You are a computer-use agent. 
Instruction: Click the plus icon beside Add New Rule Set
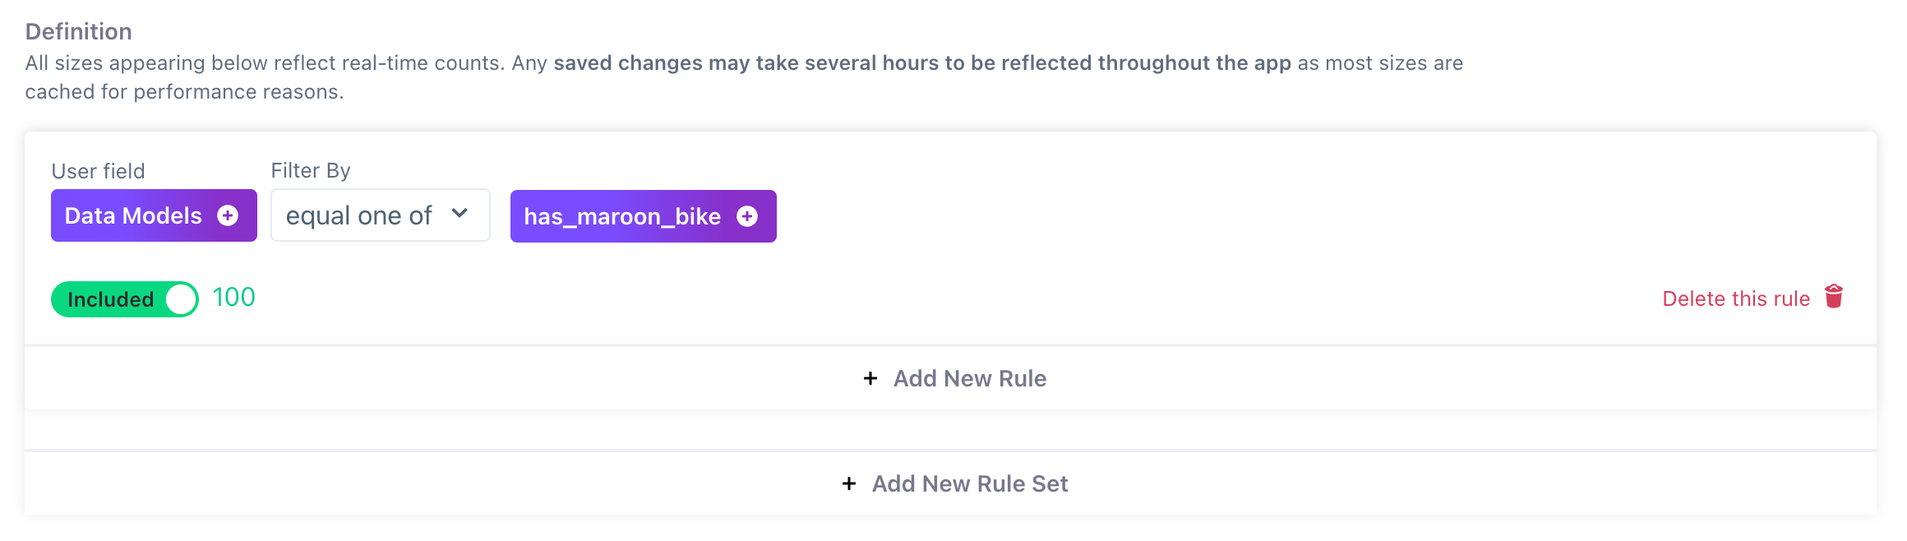[x=849, y=483]
